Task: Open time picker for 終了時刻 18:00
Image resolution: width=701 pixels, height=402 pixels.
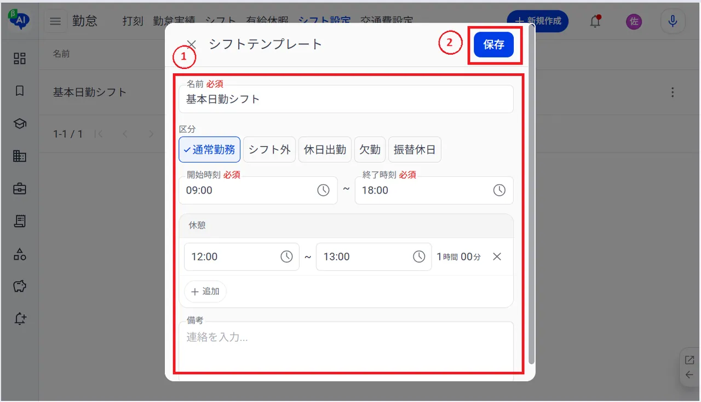Action: pyautogui.click(x=499, y=190)
